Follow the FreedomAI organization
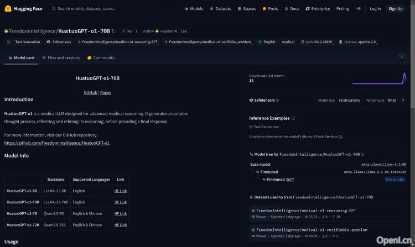The image size is (415, 247). [150, 31]
